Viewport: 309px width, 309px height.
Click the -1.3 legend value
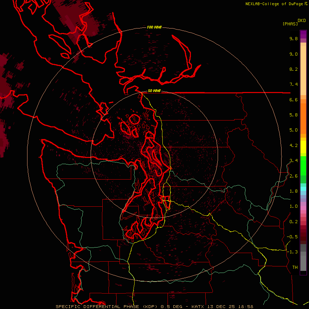(292, 252)
